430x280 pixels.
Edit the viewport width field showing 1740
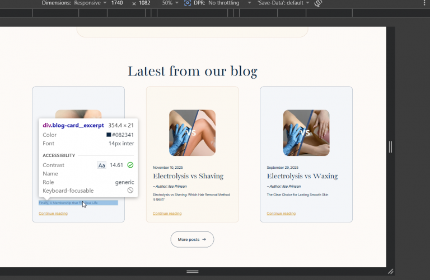tap(117, 3)
